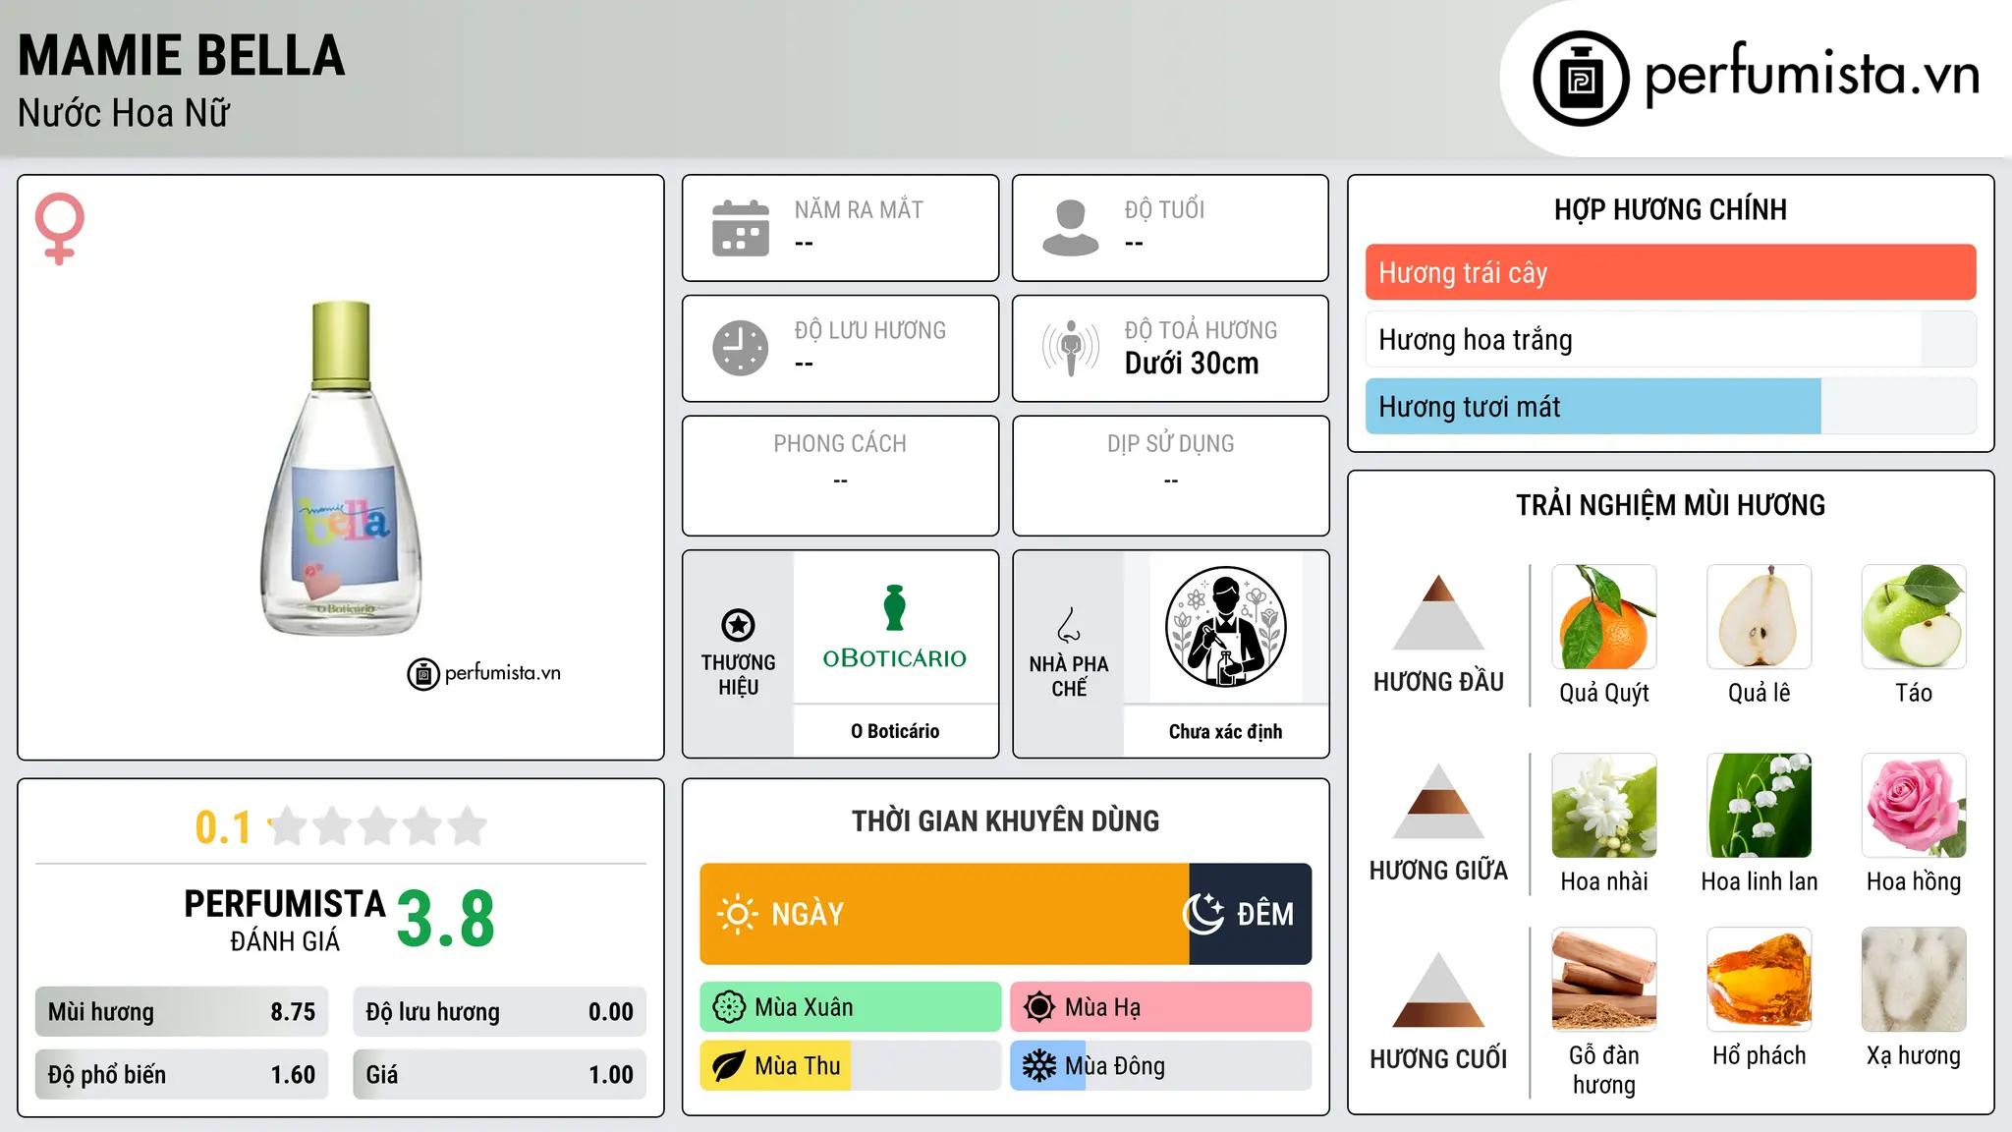Open the Hổ phách note image
The image size is (2012, 1132).
(1760, 980)
